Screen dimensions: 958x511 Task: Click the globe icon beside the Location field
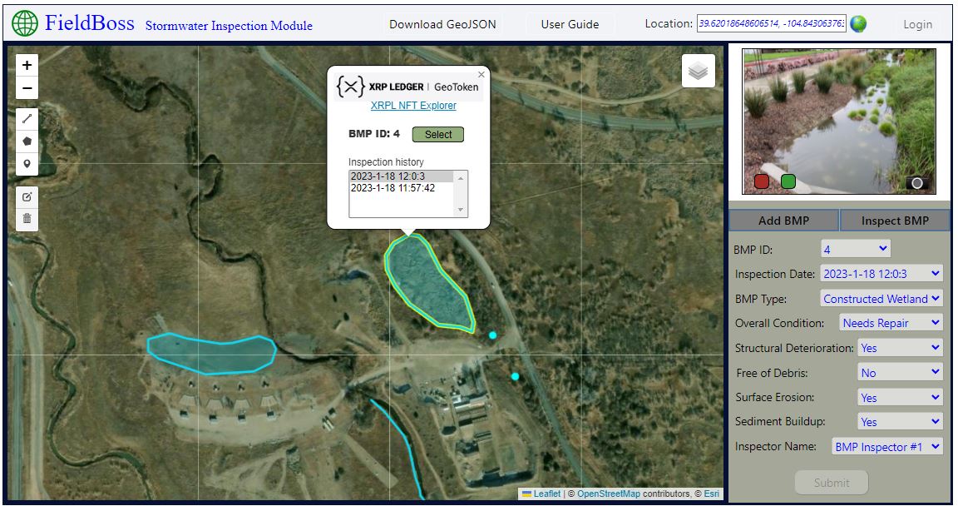pos(858,24)
